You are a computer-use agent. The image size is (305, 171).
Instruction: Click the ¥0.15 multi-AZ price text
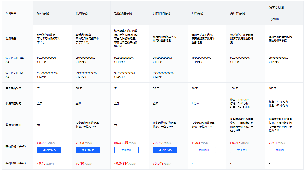point(41,164)
